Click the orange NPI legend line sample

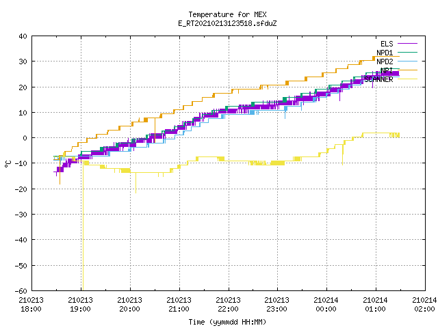tap(407, 70)
